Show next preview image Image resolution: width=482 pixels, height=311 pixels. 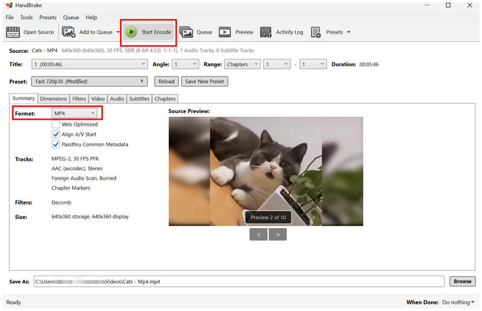click(278, 234)
